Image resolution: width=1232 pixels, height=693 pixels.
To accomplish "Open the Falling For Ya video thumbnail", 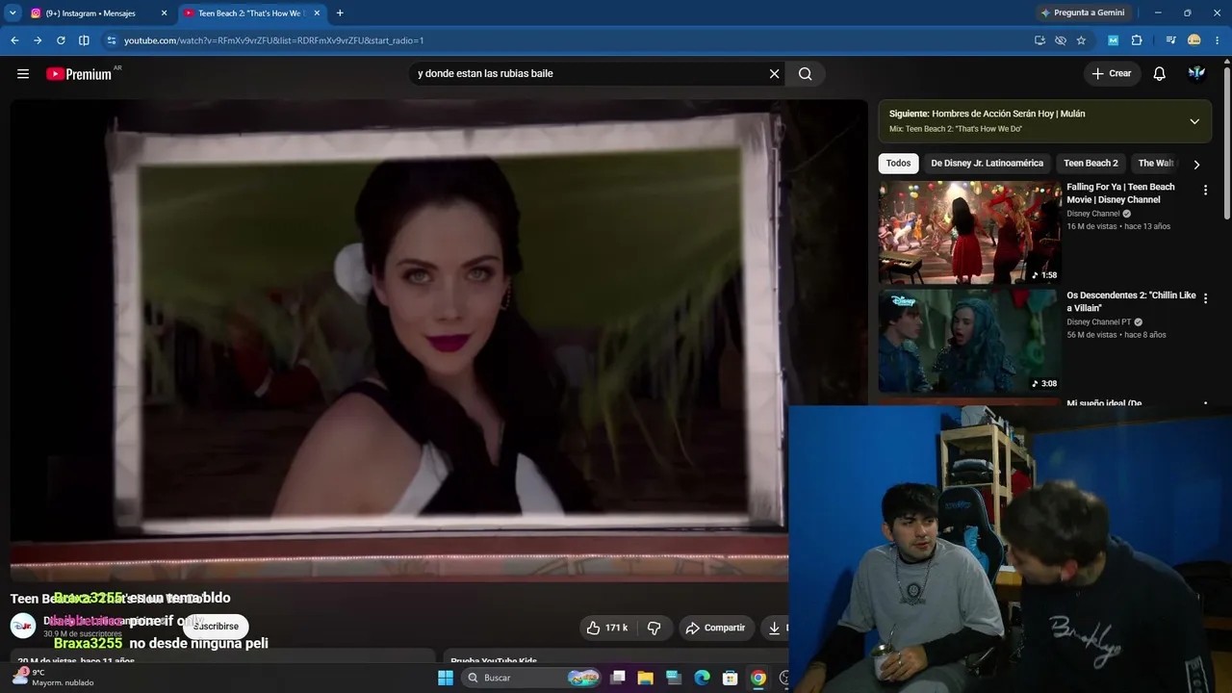I will tap(969, 232).
